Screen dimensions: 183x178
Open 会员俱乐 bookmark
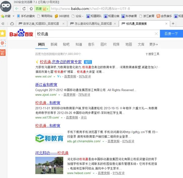click(x=164, y=16)
